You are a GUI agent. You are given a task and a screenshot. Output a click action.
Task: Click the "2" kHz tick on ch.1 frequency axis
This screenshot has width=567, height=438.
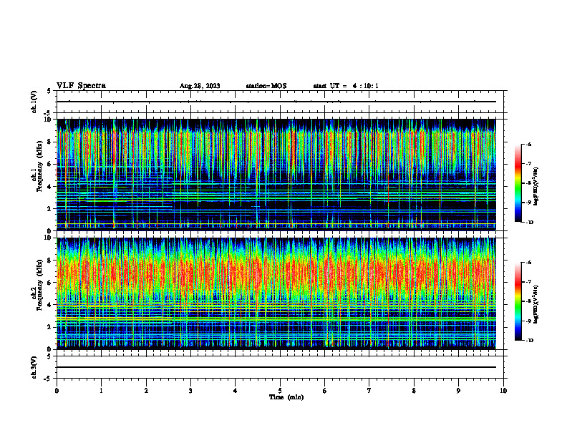pos(50,209)
